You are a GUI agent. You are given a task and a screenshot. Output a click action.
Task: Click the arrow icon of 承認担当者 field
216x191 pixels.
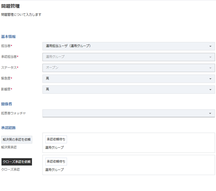[x=210, y=57]
